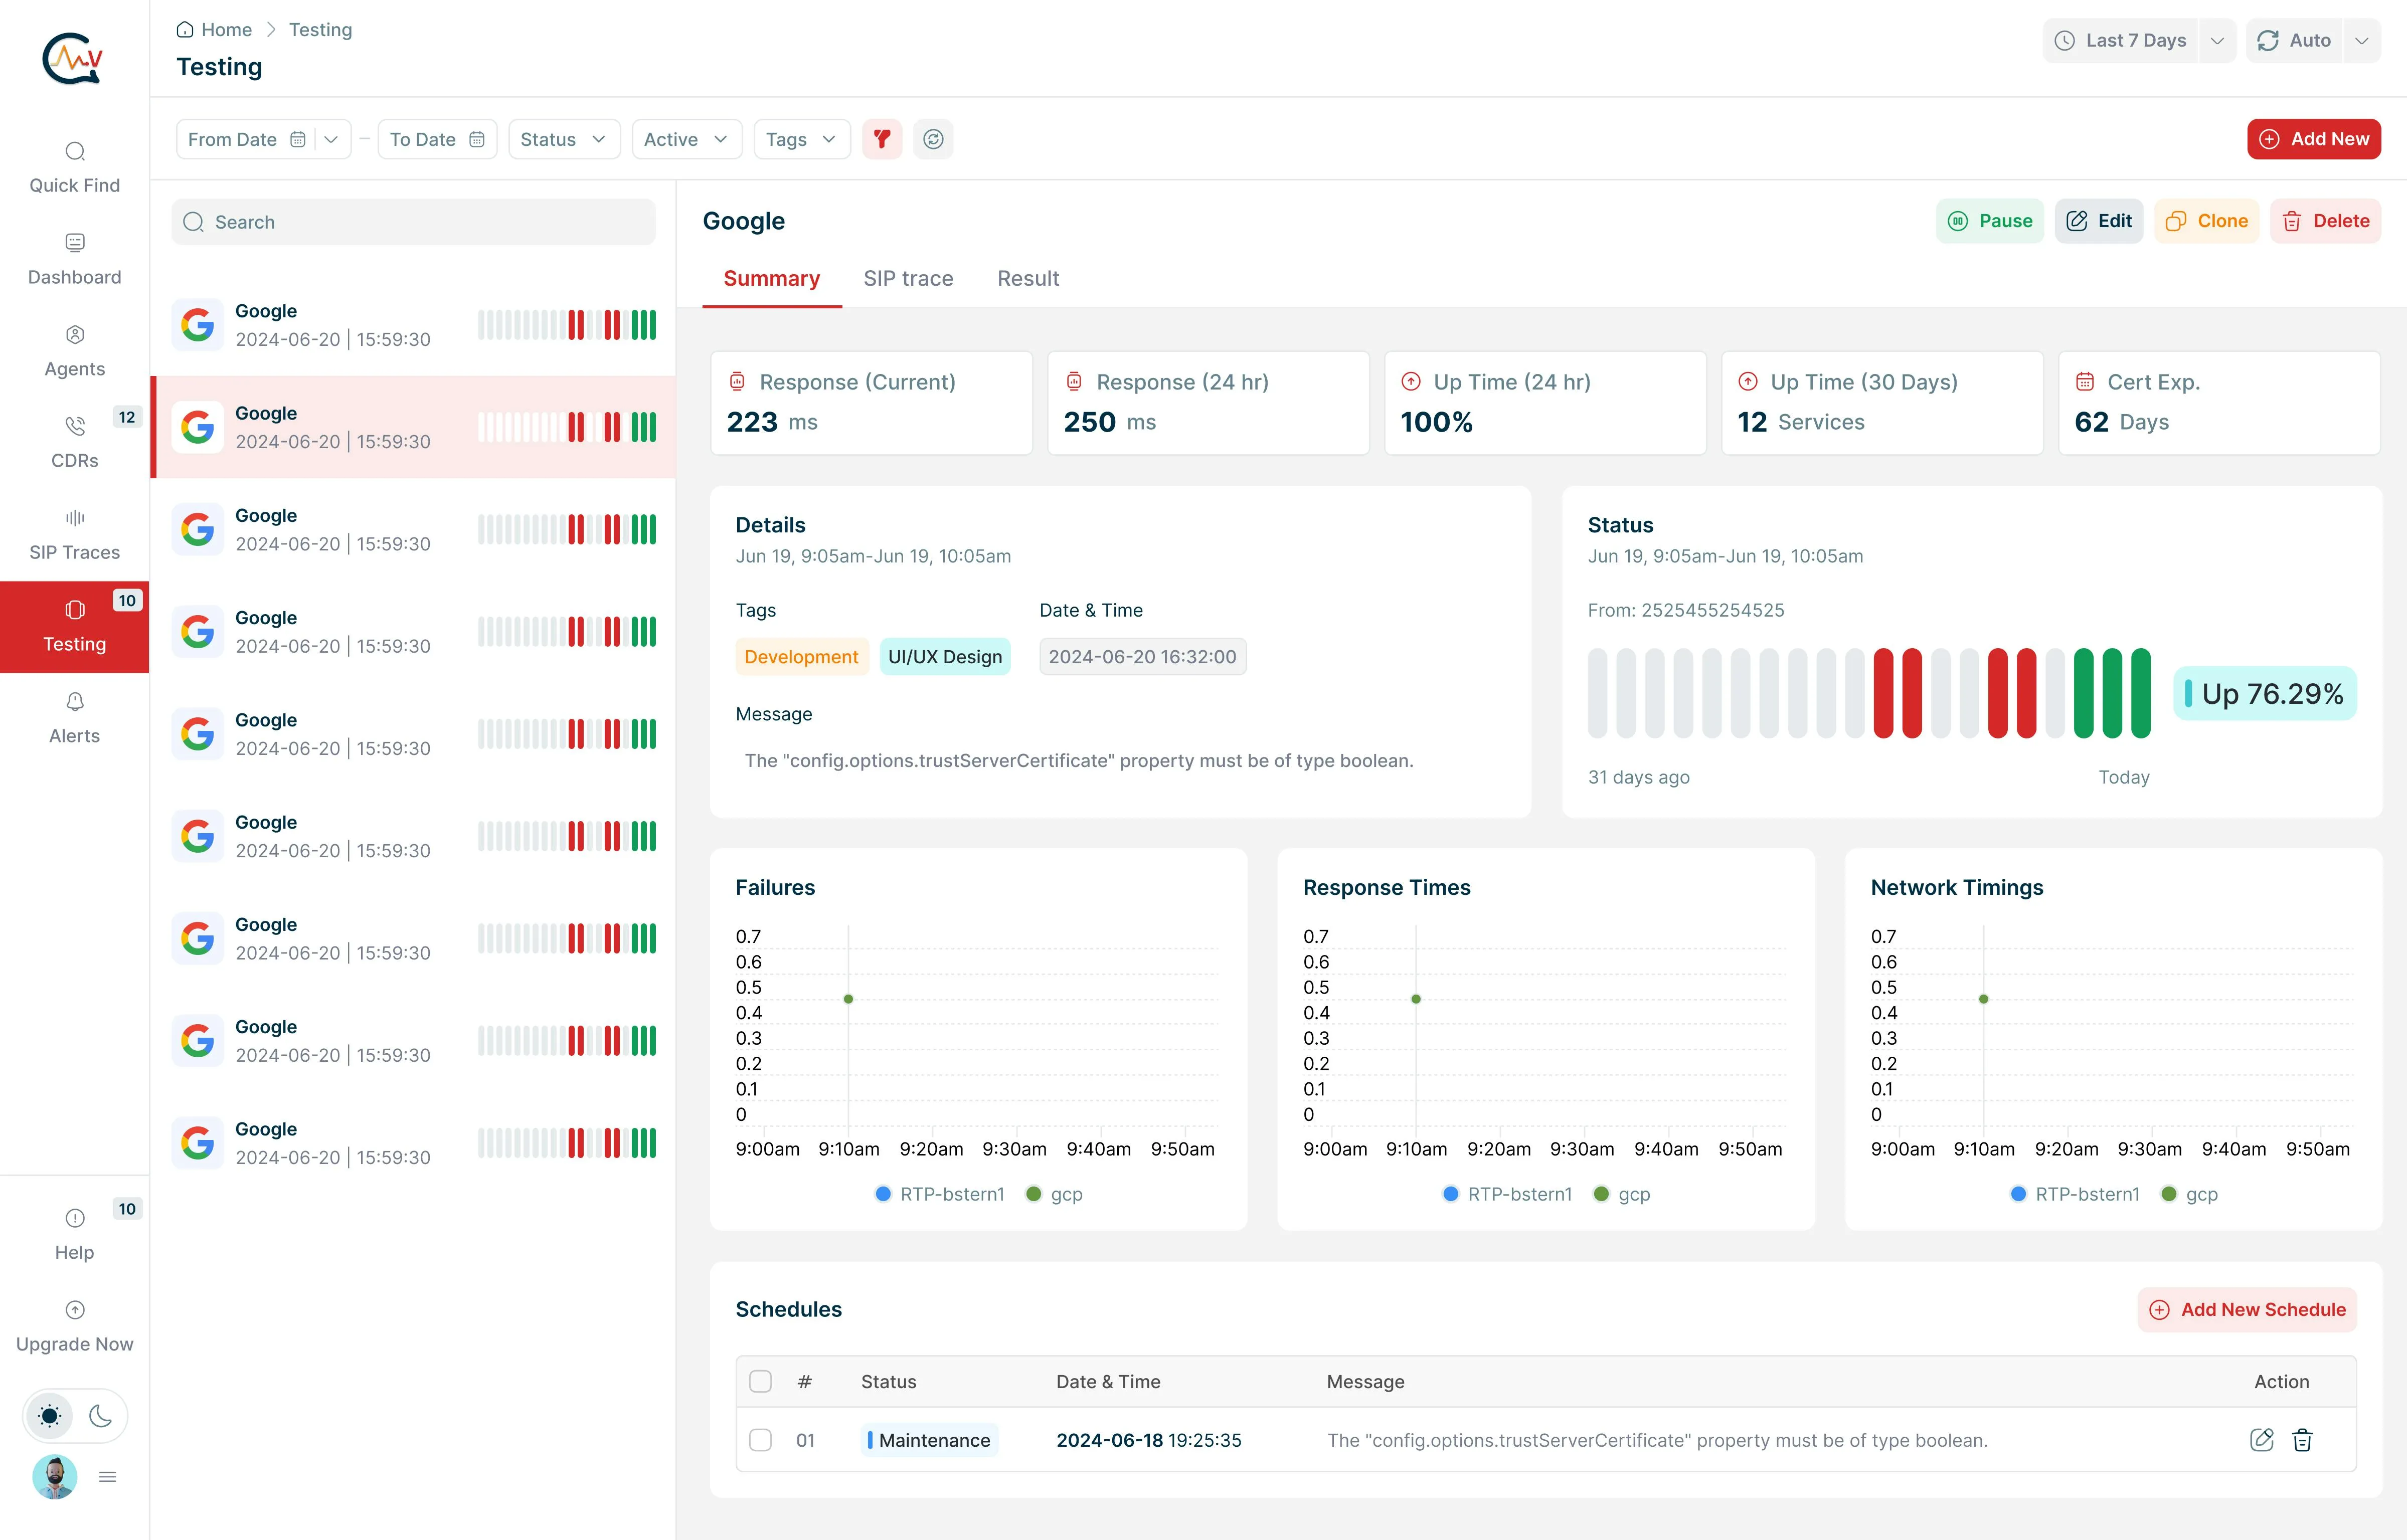Select the first Google test in list
The width and height of the screenshot is (2407, 1540).
(413, 325)
